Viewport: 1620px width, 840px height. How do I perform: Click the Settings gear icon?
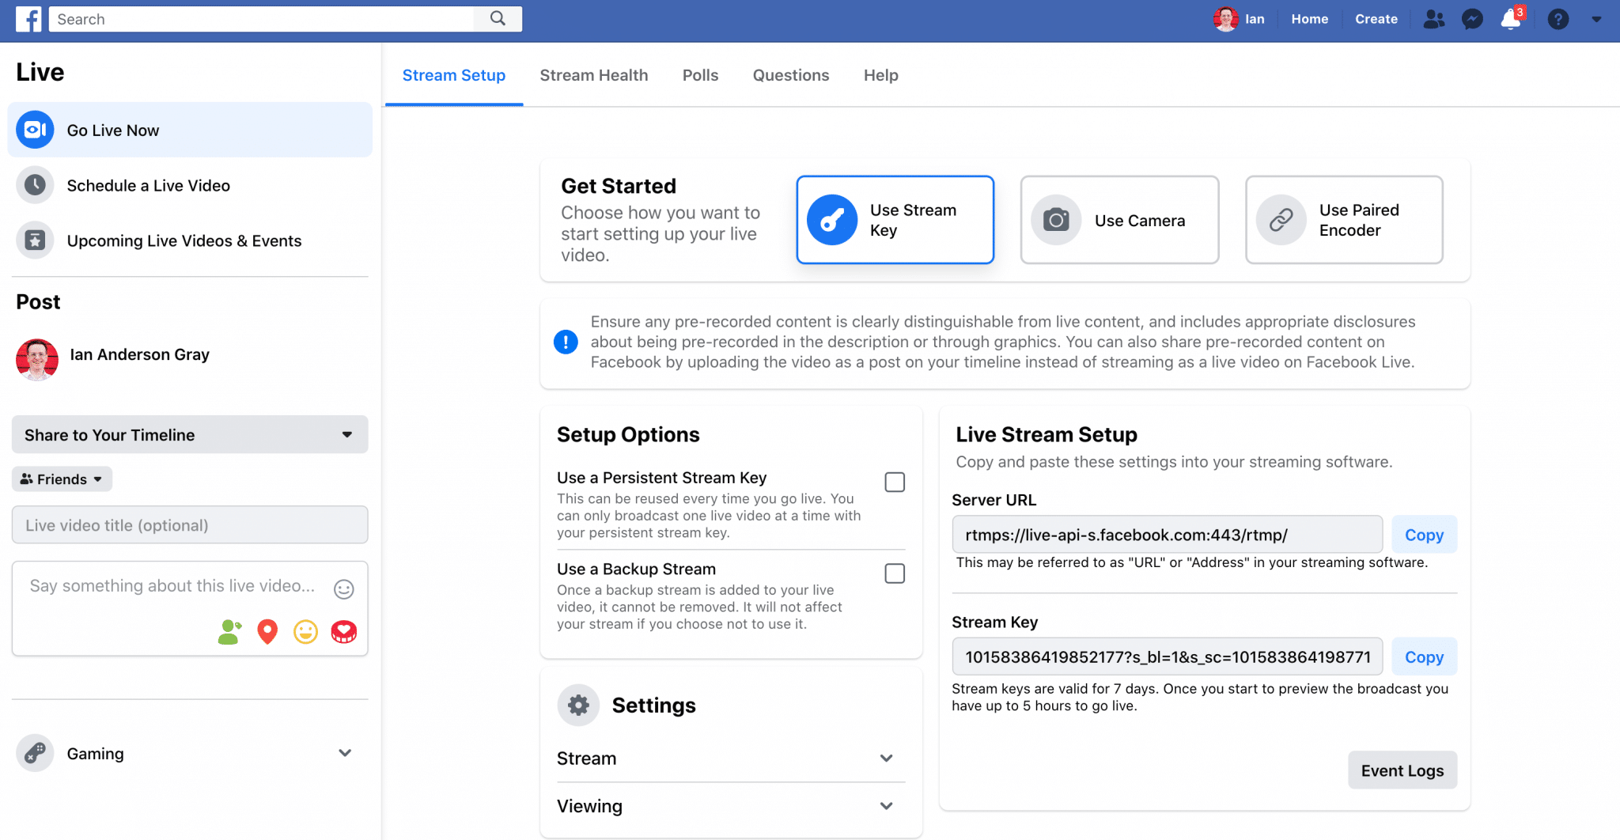click(x=578, y=705)
